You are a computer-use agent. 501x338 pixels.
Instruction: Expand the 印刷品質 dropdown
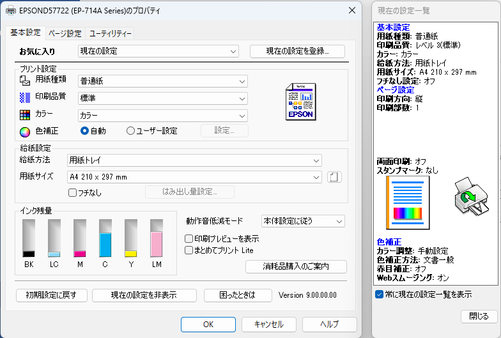[162, 98]
